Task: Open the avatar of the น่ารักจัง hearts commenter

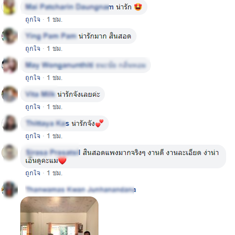Action: click(x=9, y=123)
